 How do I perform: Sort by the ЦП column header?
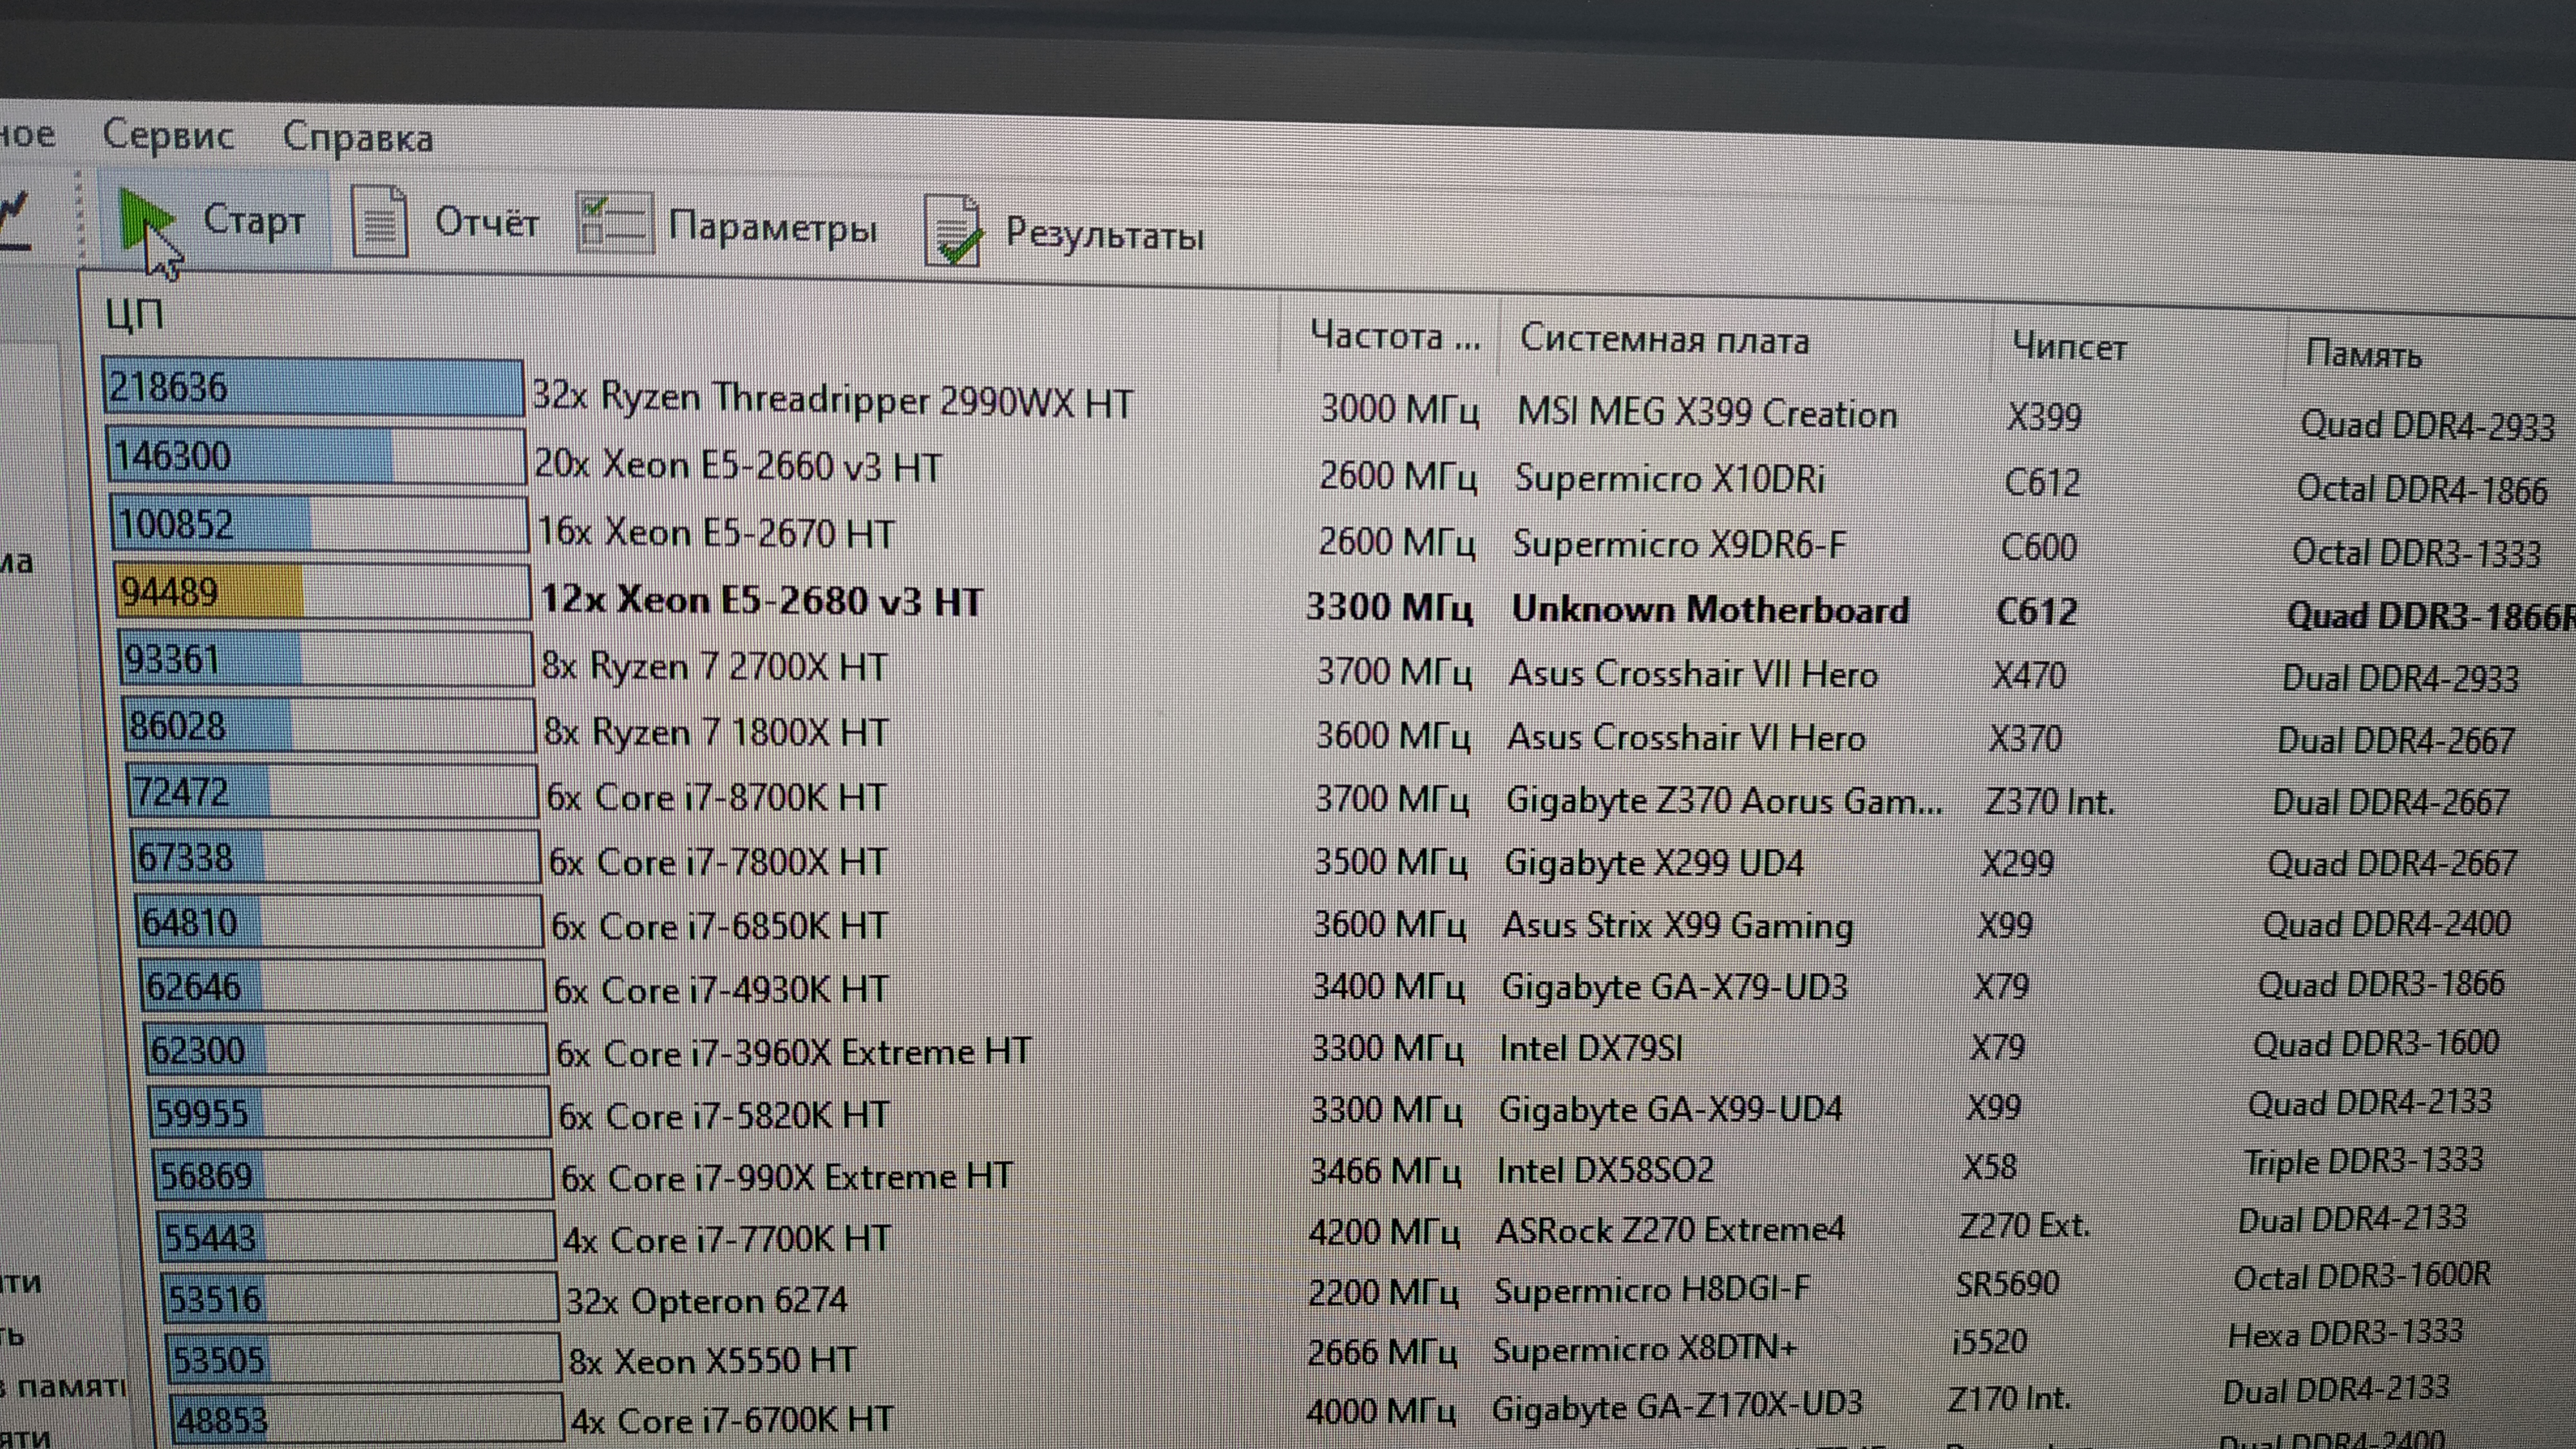(x=135, y=315)
